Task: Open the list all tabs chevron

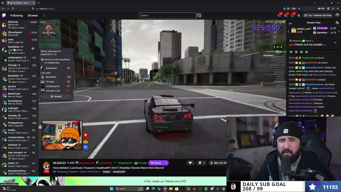Action: (315, 3)
